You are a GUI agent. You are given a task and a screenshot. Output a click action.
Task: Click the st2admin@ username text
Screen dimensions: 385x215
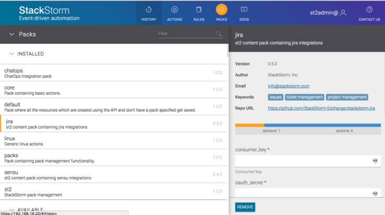(324, 13)
